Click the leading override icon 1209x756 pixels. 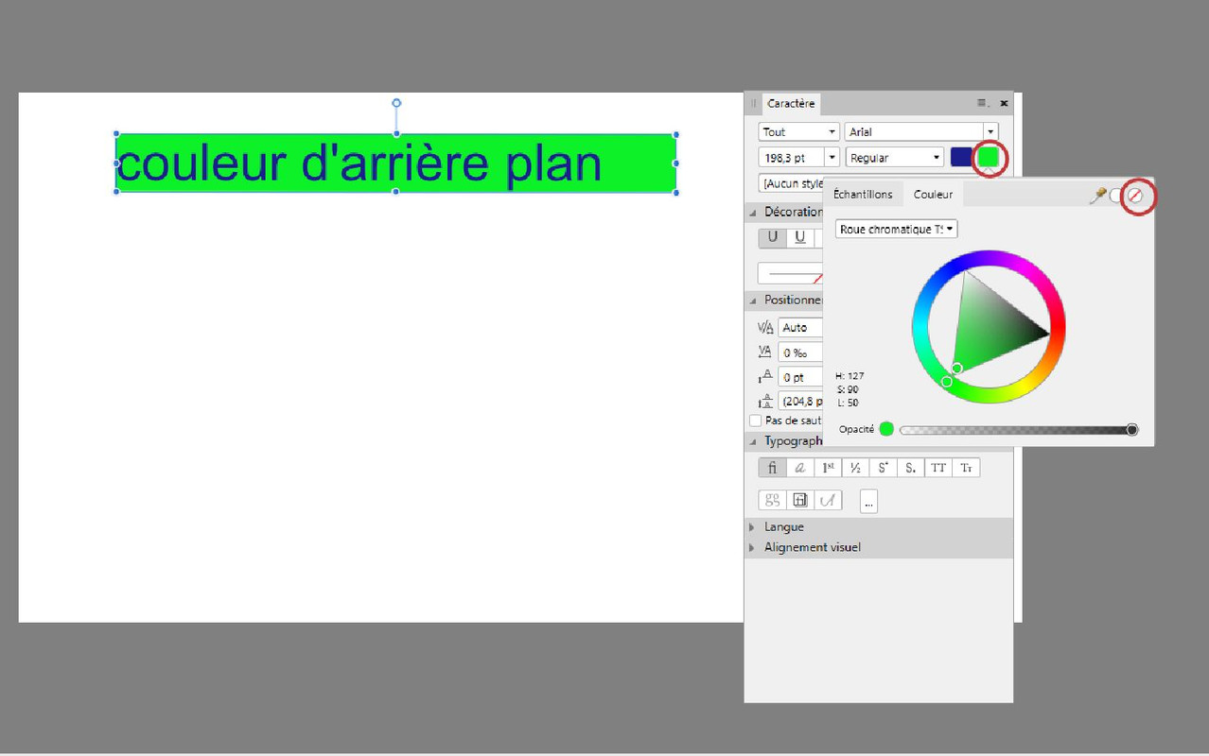pos(765,402)
